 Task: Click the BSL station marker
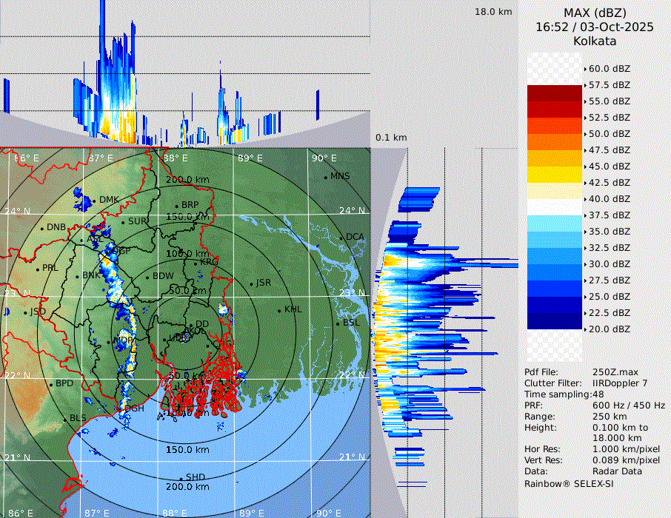[x=338, y=323]
